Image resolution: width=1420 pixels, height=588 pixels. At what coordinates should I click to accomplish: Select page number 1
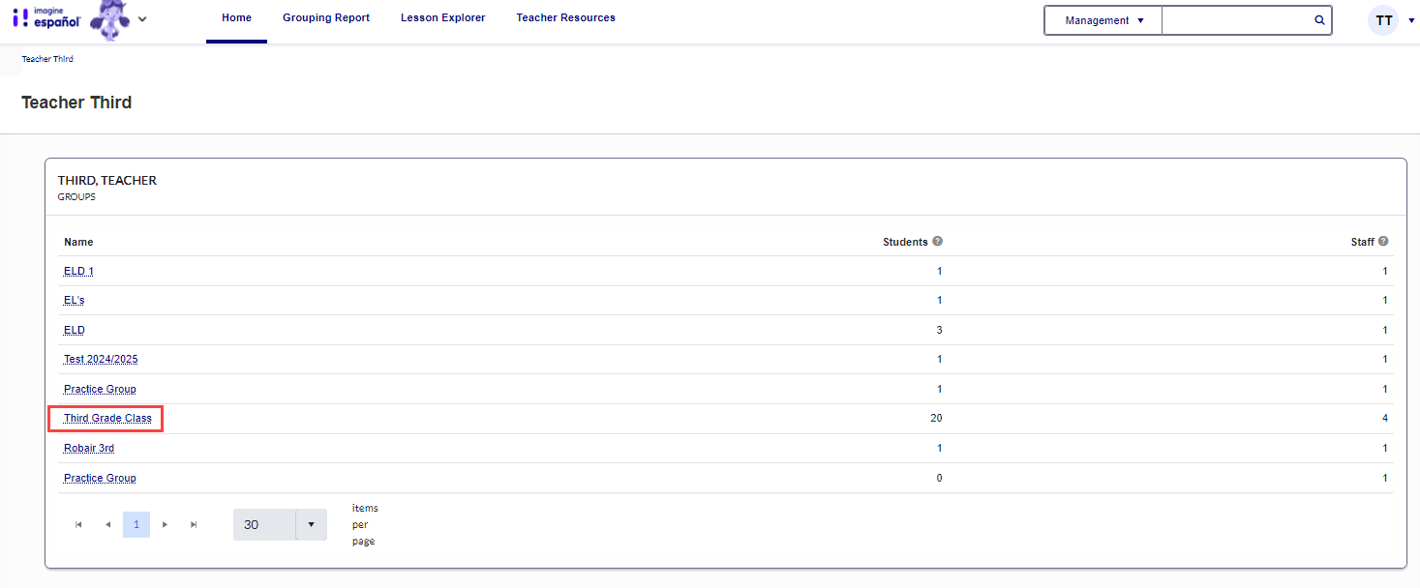pyautogui.click(x=136, y=524)
